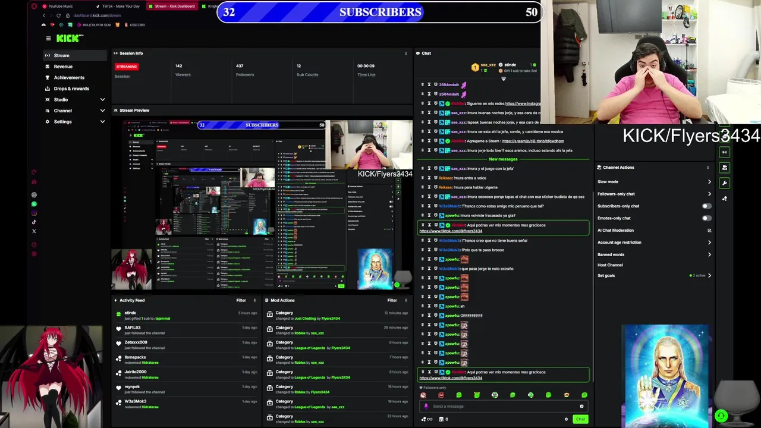Open Mod Actions three-dot menu
Screen dimensions: 761x428
click(405, 300)
